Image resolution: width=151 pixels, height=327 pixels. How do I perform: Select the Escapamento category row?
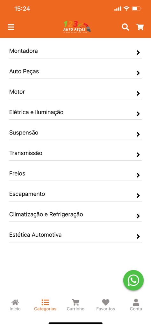coord(75,194)
